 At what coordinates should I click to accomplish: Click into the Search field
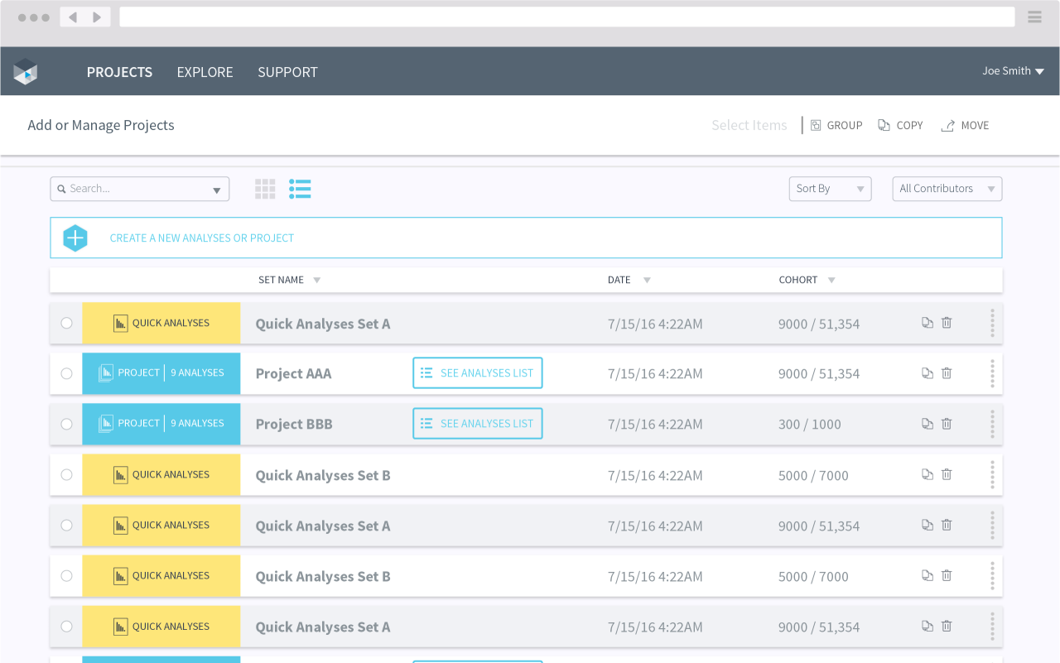point(132,189)
